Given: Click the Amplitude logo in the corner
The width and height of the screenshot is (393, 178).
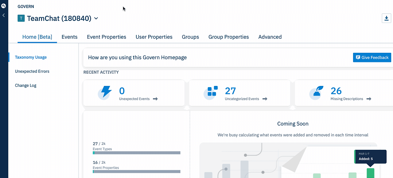Looking at the screenshot, I should [x=3, y=5].
